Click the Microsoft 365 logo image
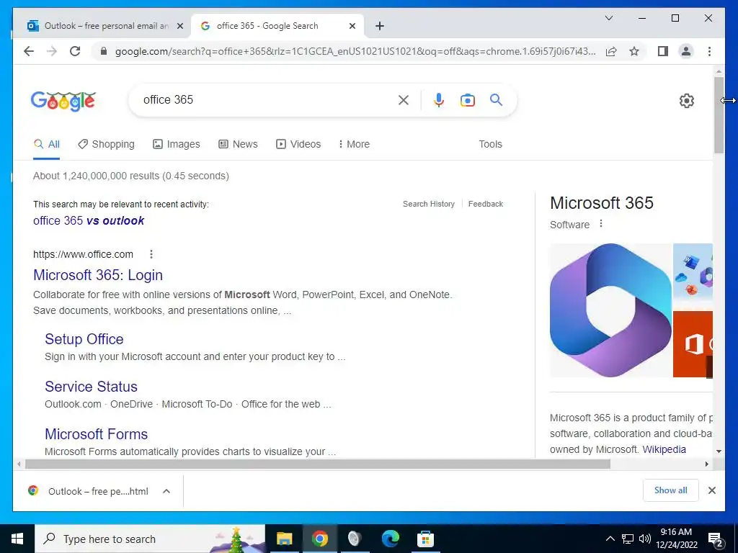The height and width of the screenshot is (553, 738). 610,310
